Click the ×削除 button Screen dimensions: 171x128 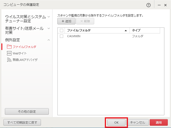(x=85, y=21)
